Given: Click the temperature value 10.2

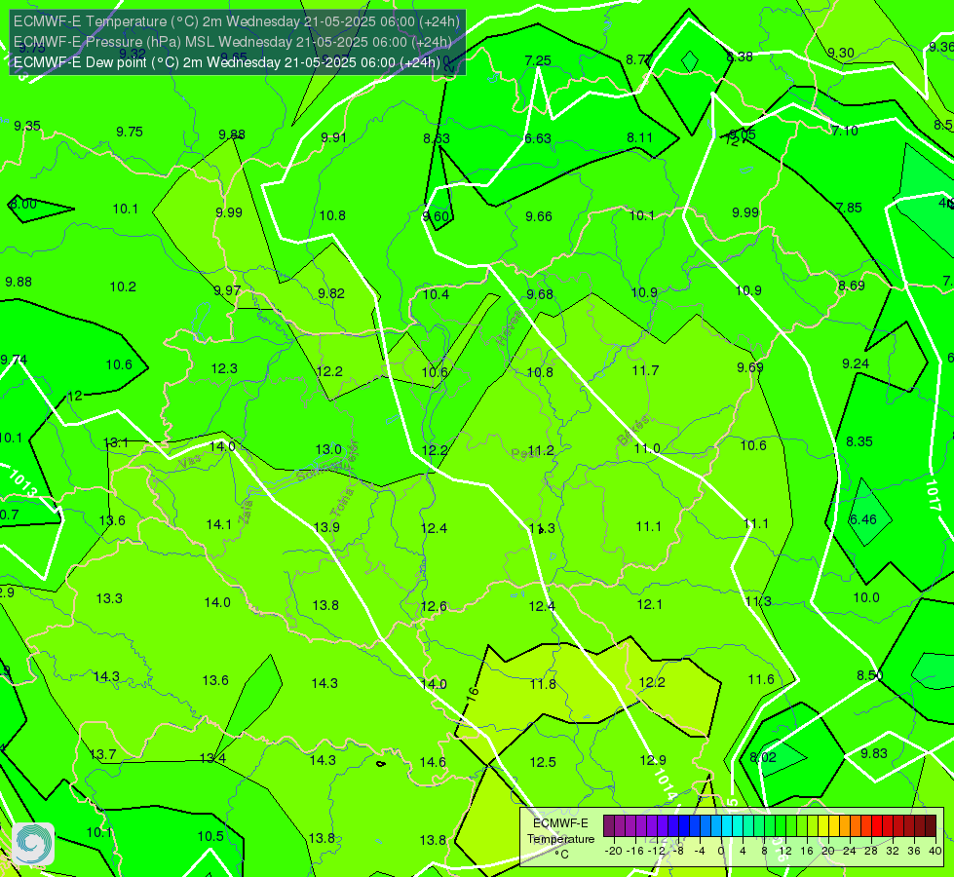Looking at the screenshot, I should pos(123,286).
